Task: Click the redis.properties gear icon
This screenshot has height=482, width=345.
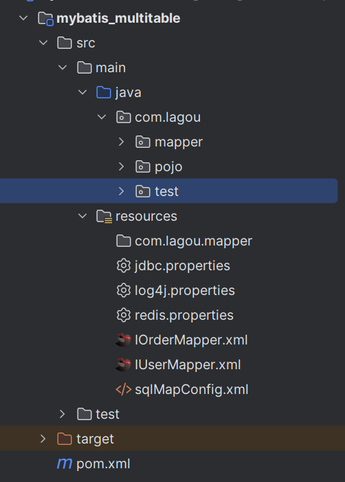Action: click(124, 316)
